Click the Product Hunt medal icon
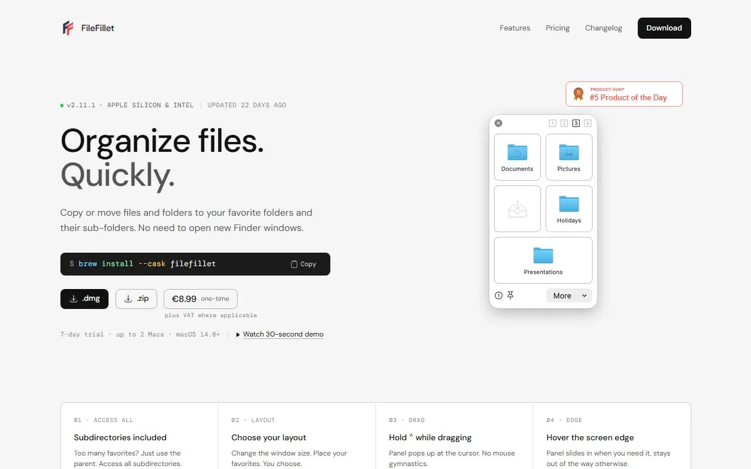The image size is (751, 469). tap(579, 94)
